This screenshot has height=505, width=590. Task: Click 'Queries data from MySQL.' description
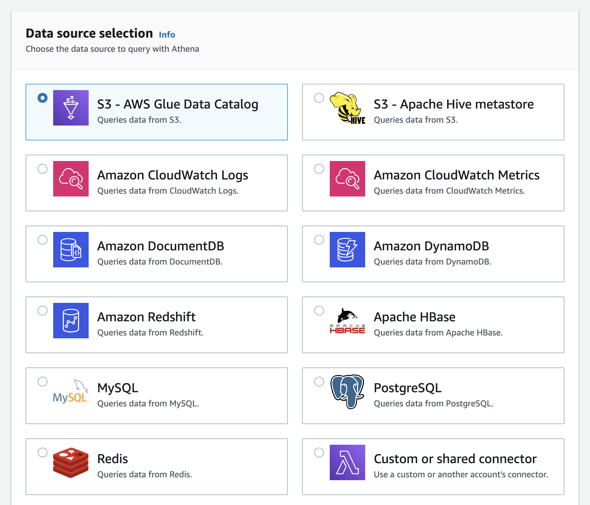point(148,404)
